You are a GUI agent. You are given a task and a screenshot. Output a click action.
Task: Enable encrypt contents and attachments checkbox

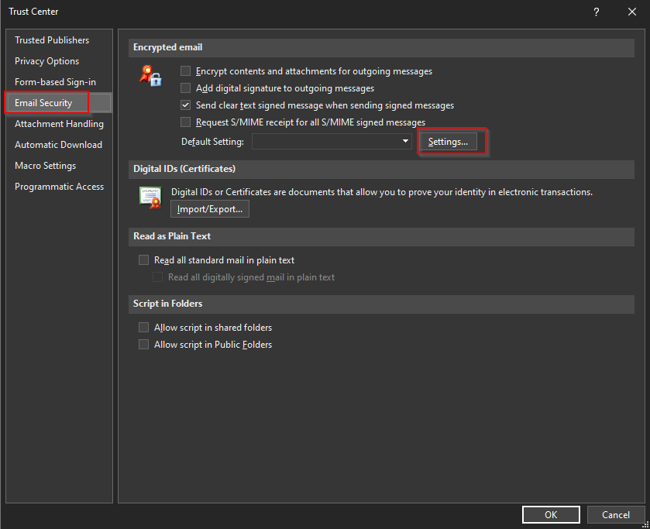click(x=186, y=71)
